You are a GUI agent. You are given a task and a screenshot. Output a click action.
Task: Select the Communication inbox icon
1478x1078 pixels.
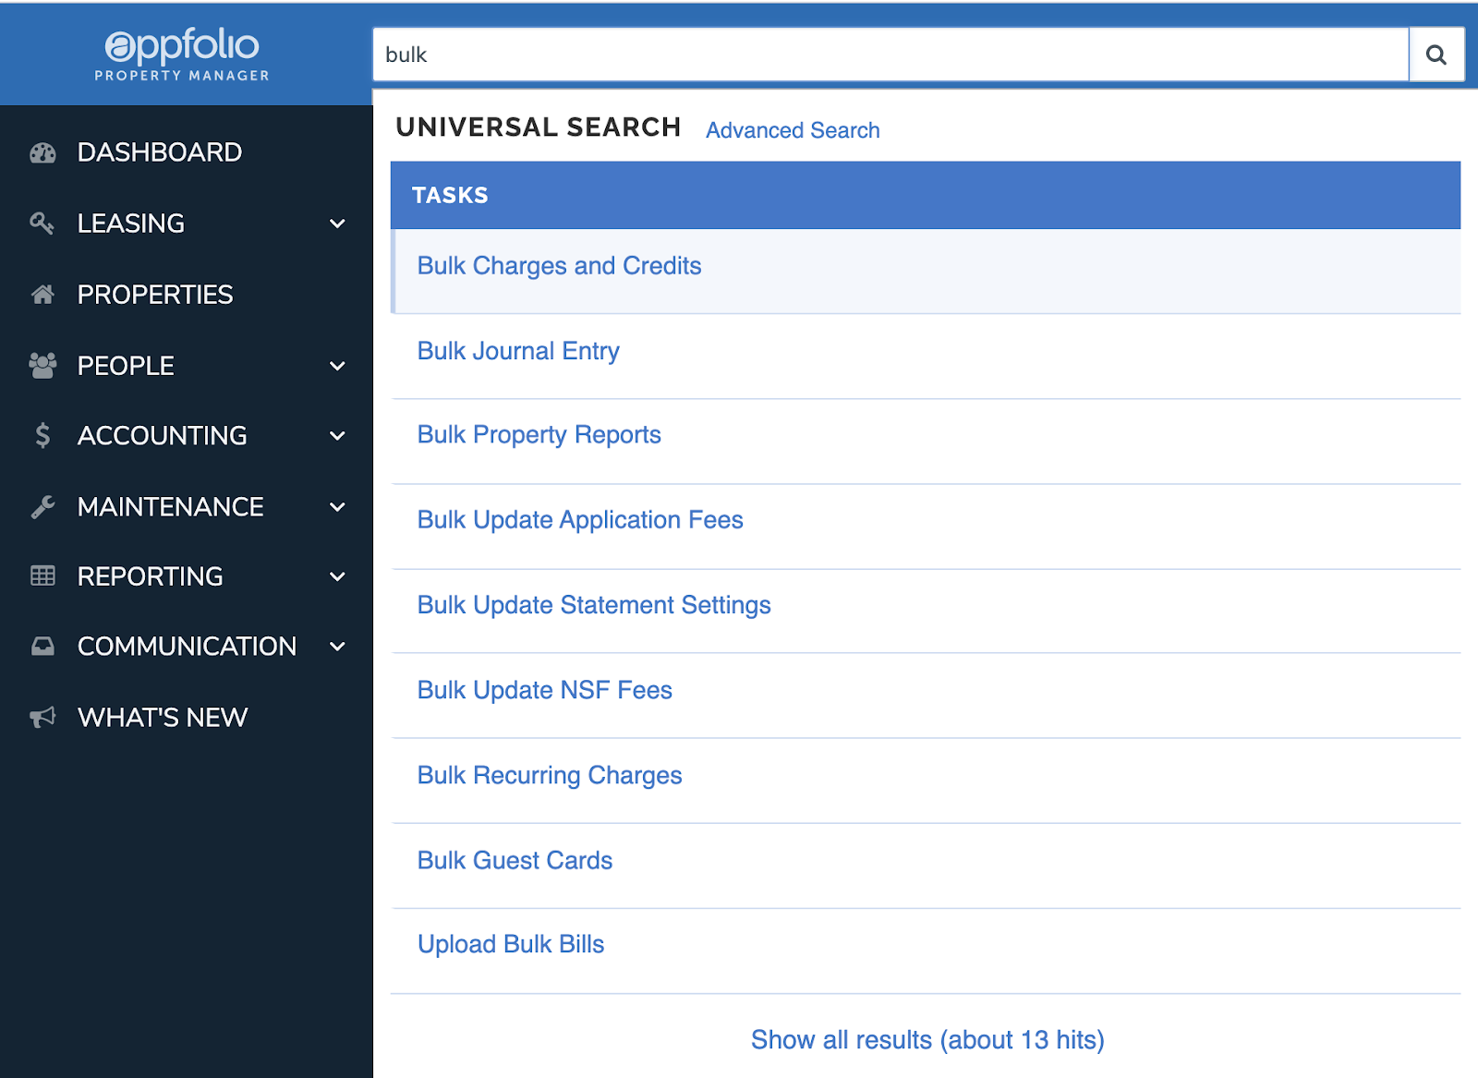pos(42,646)
